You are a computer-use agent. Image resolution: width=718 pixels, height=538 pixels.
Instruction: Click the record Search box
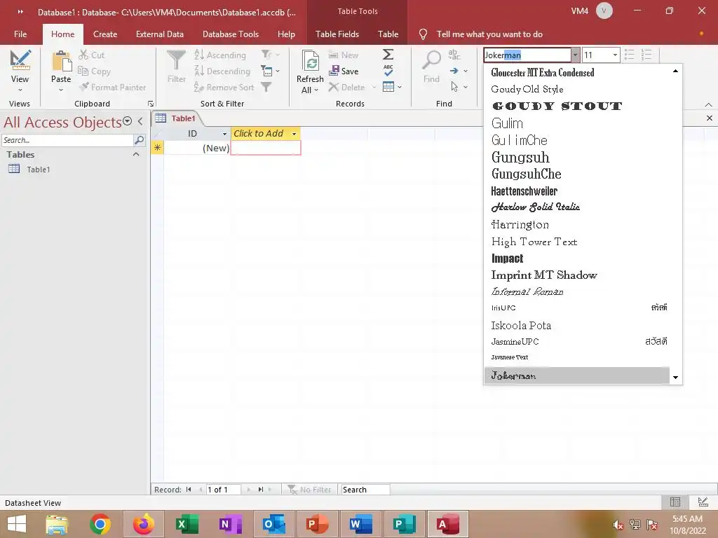click(x=365, y=490)
